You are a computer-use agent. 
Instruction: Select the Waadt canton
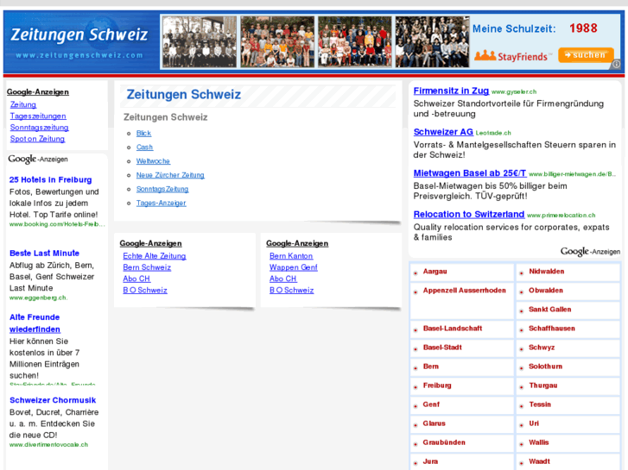[539, 461]
